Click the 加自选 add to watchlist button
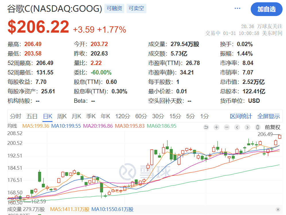 coord(266,9)
